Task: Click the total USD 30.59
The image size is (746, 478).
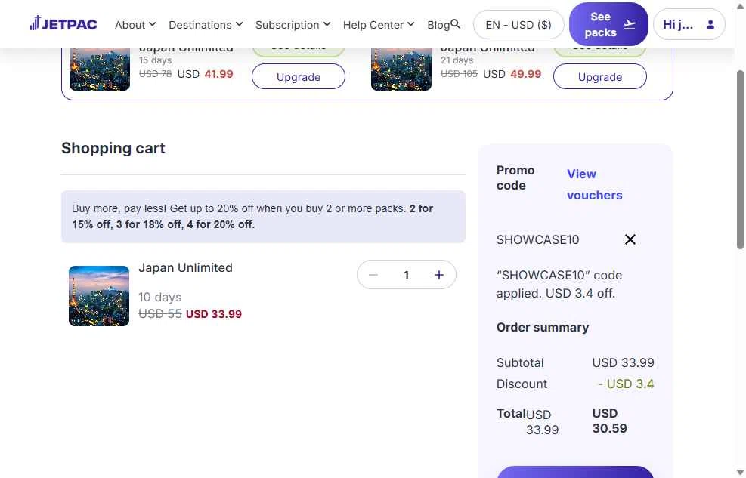Action: [x=609, y=421]
